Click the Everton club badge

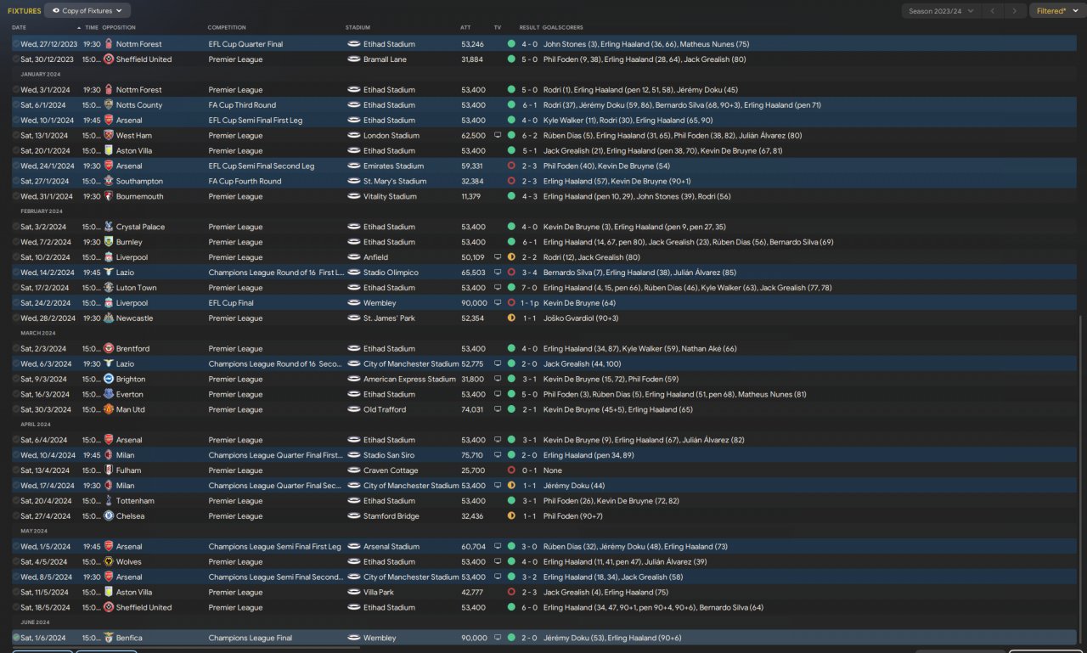(109, 395)
